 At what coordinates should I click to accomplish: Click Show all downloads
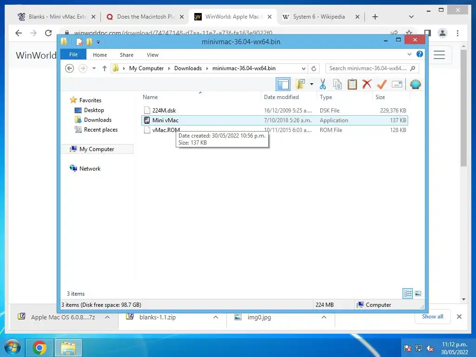(x=433, y=317)
